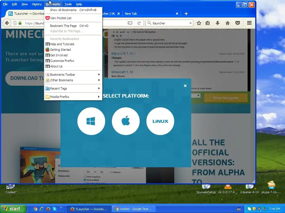
Task: Launch Firefox from Quick Launch
Action: click(48, 209)
